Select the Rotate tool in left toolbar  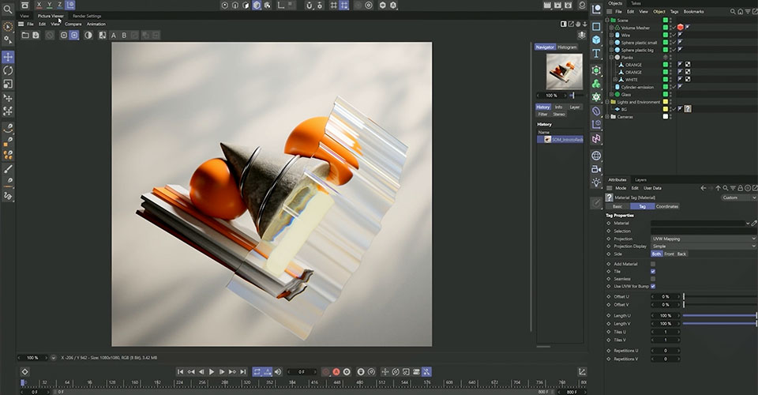tap(8, 70)
